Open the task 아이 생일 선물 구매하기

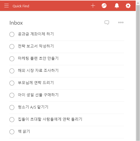tap(38, 95)
